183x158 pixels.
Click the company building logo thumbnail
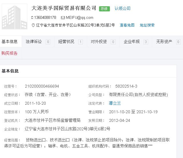[x=15, y=17]
